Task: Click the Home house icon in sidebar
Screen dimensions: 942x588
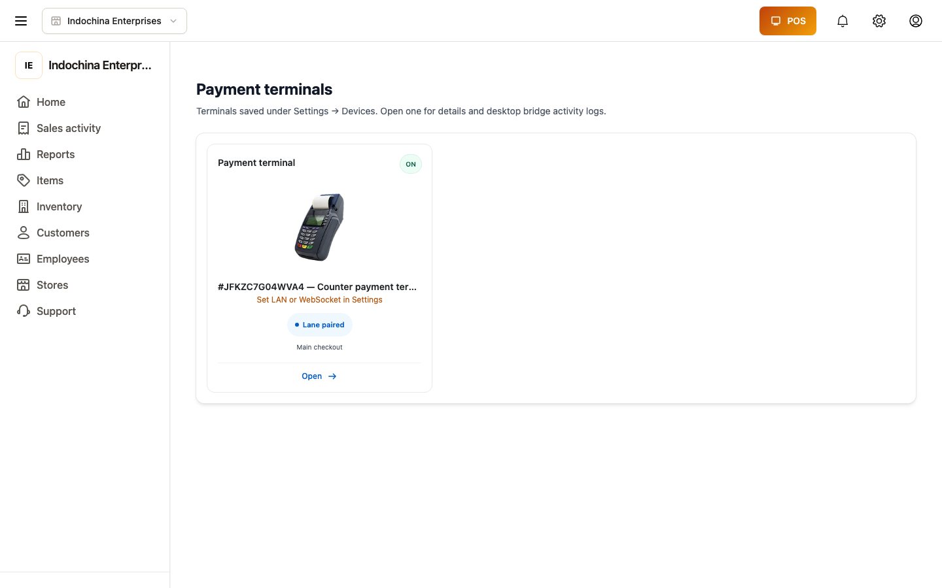Action: click(x=24, y=102)
